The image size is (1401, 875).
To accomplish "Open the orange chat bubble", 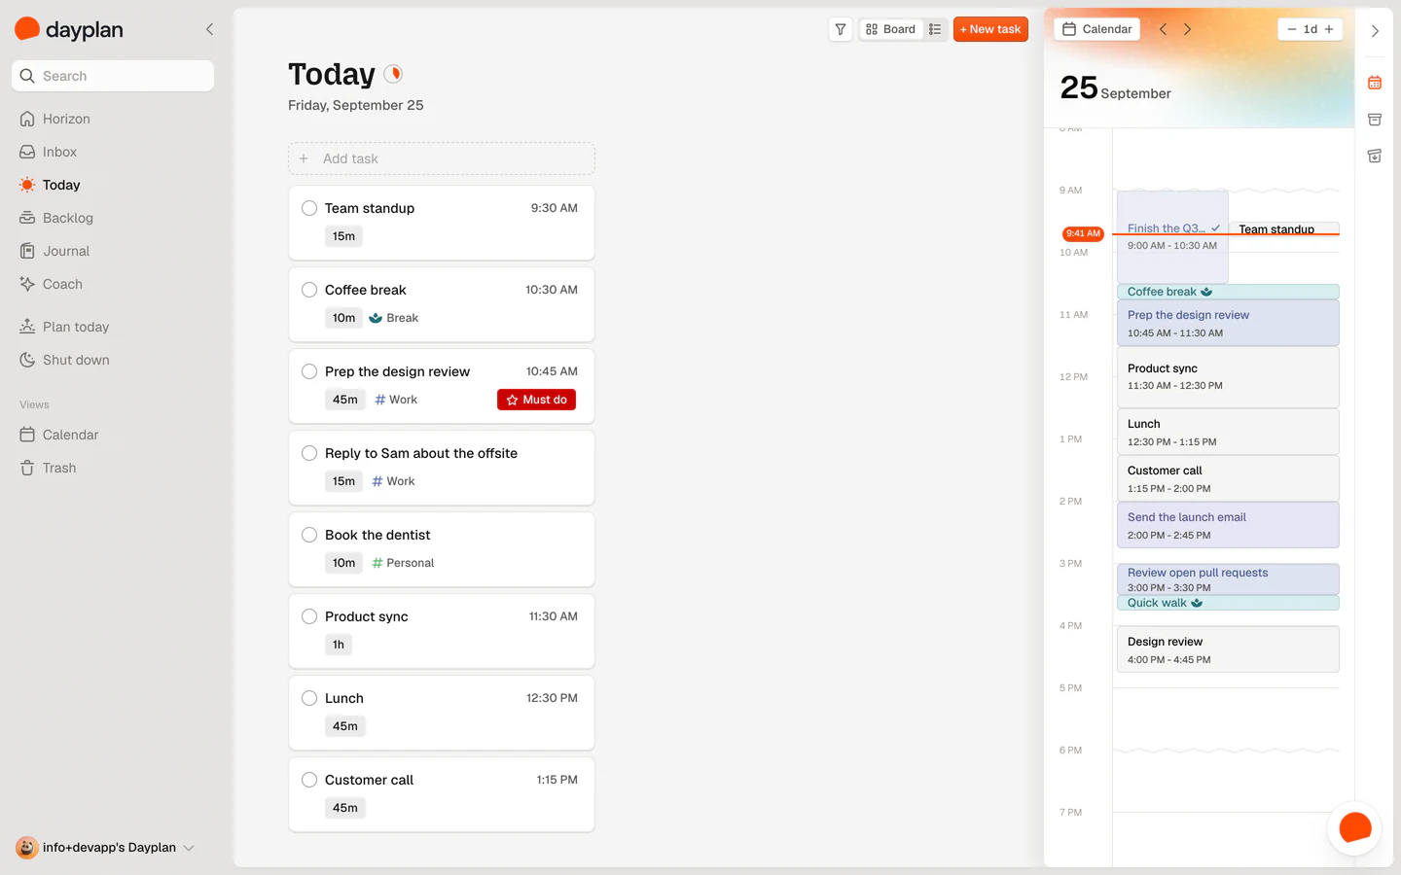I will point(1354,828).
